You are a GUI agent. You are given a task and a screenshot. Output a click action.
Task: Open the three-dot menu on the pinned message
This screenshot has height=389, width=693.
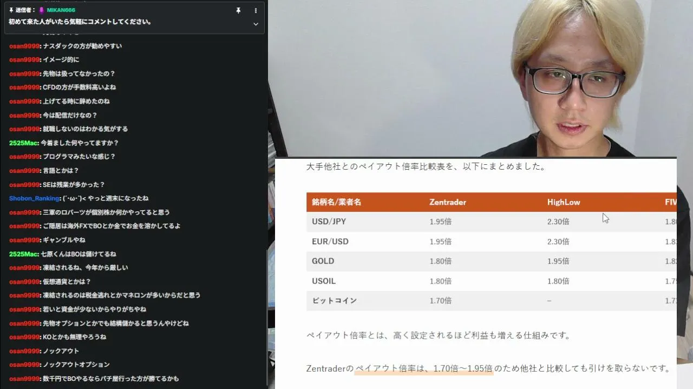256,10
